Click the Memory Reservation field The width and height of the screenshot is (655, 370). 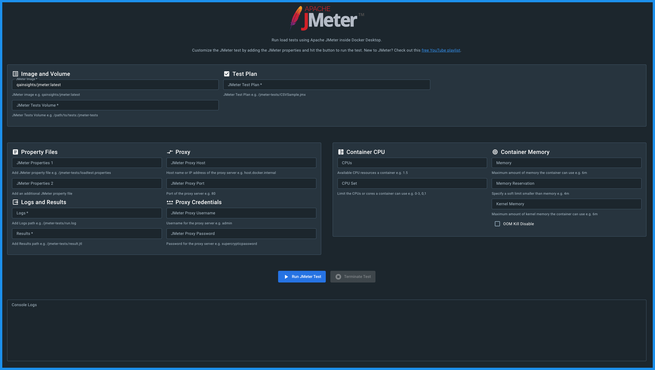click(x=566, y=183)
